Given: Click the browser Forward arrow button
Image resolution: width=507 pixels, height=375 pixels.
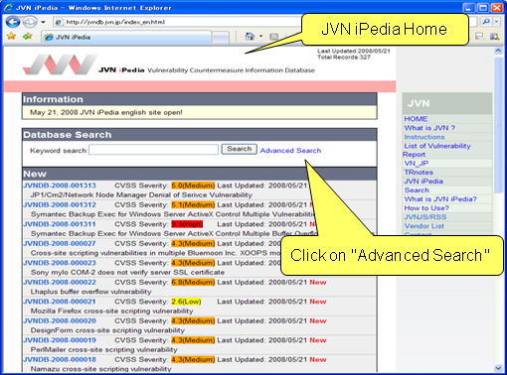Looking at the screenshot, I should 30,22.
